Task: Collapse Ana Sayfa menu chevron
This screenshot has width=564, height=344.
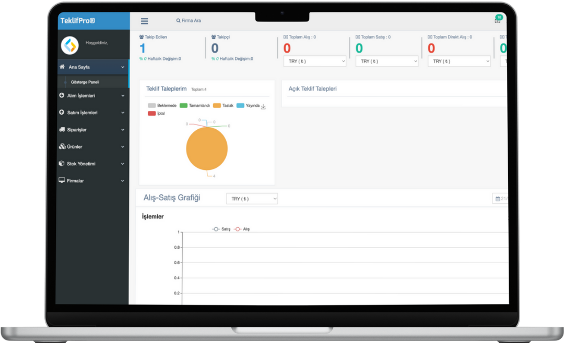Action: (123, 67)
